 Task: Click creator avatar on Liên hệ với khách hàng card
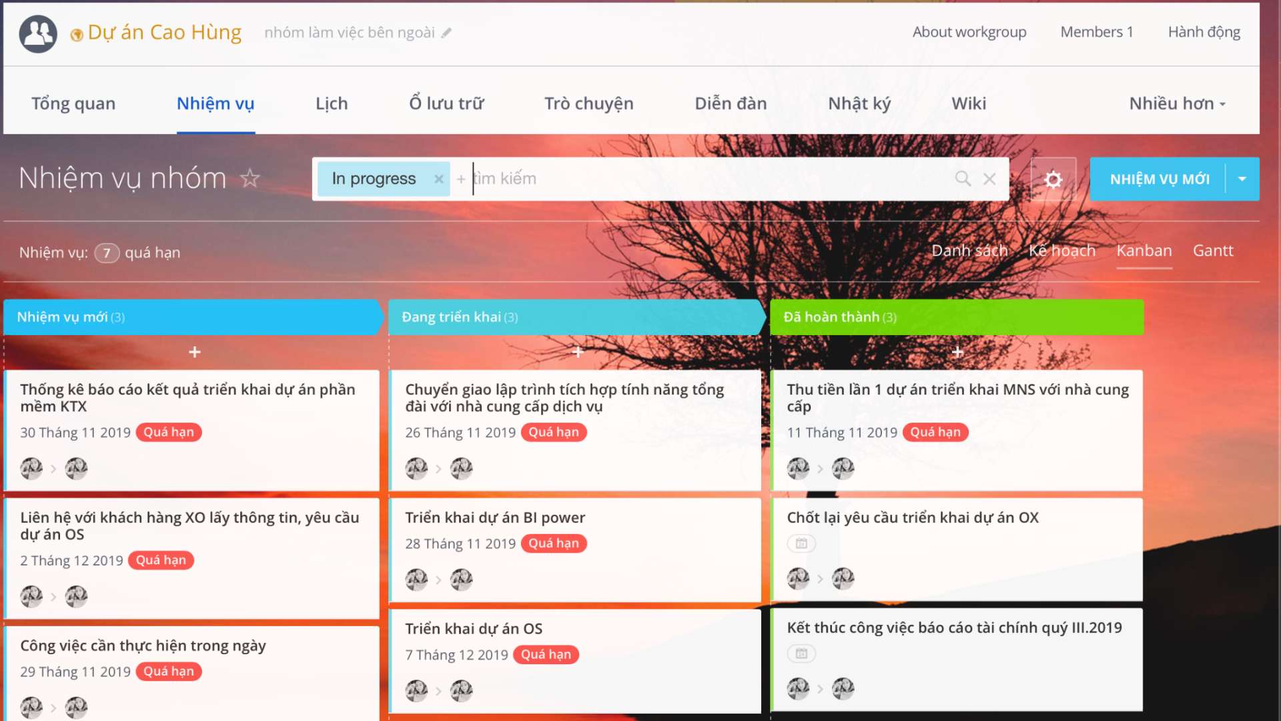point(31,596)
